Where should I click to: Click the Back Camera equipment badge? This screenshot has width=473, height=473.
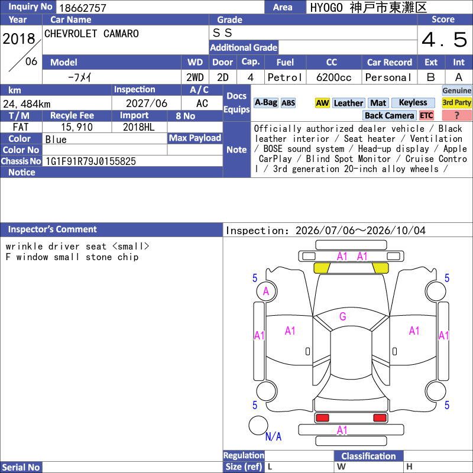[389, 115]
